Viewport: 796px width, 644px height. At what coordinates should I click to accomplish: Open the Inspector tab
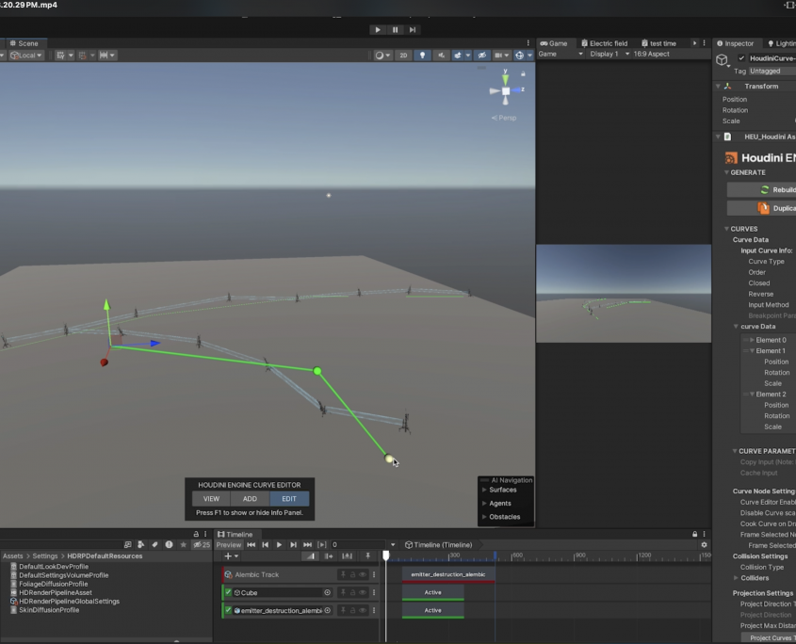(736, 43)
